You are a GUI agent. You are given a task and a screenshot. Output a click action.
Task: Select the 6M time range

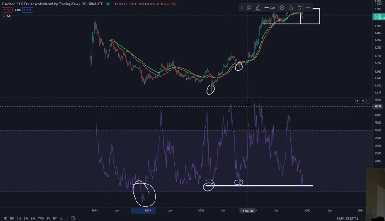coord(33,218)
